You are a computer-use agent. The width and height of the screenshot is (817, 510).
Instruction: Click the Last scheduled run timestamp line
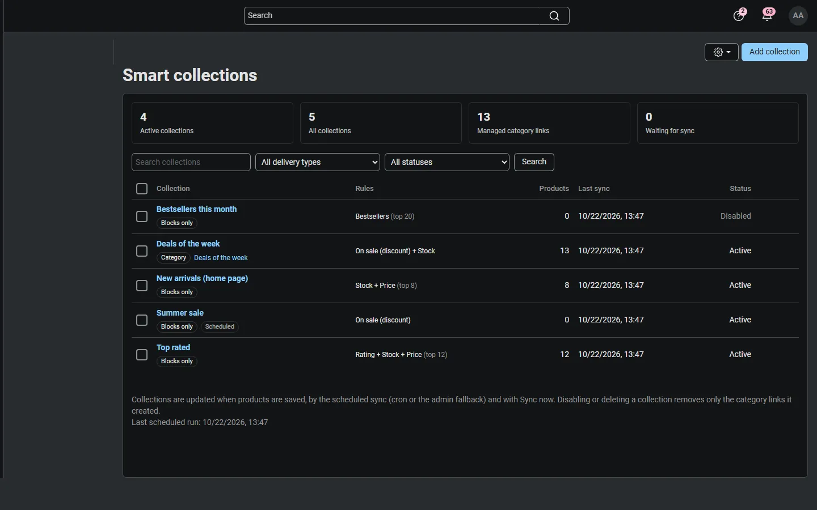click(200, 422)
